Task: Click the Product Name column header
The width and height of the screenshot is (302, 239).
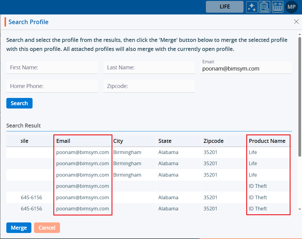Action: tap(267, 141)
